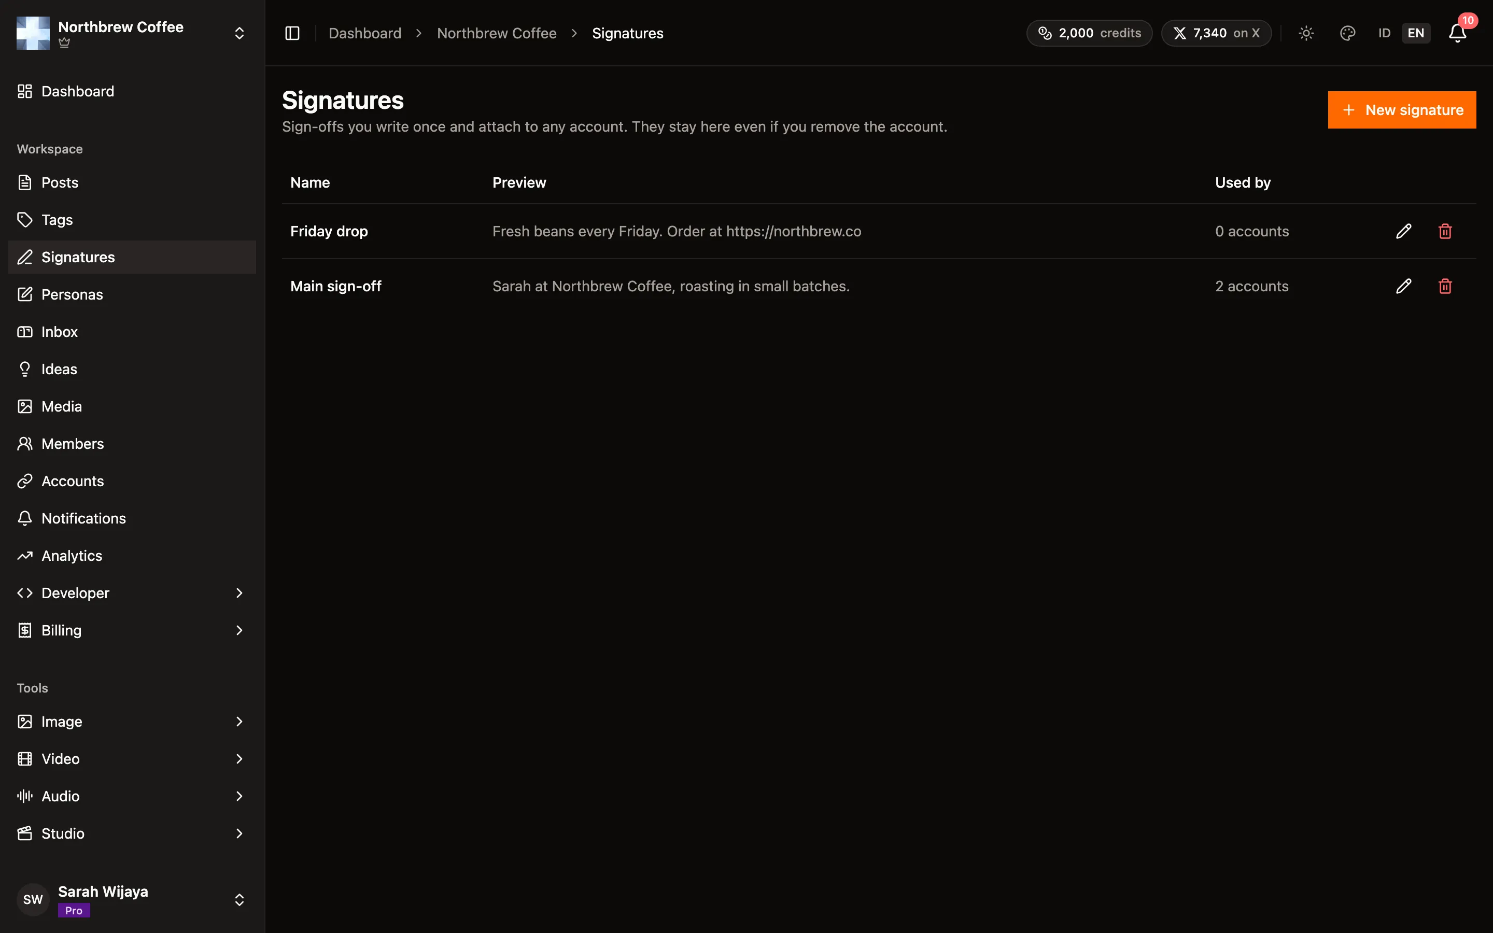The image size is (1493, 933).
Task: Open Accounts from the sidebar
Action: pos(132,482)
